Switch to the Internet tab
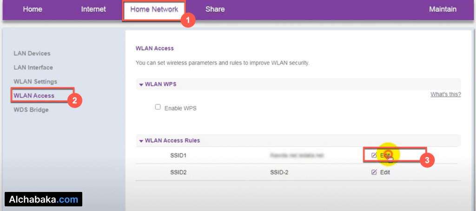 (x=93, y=9)
